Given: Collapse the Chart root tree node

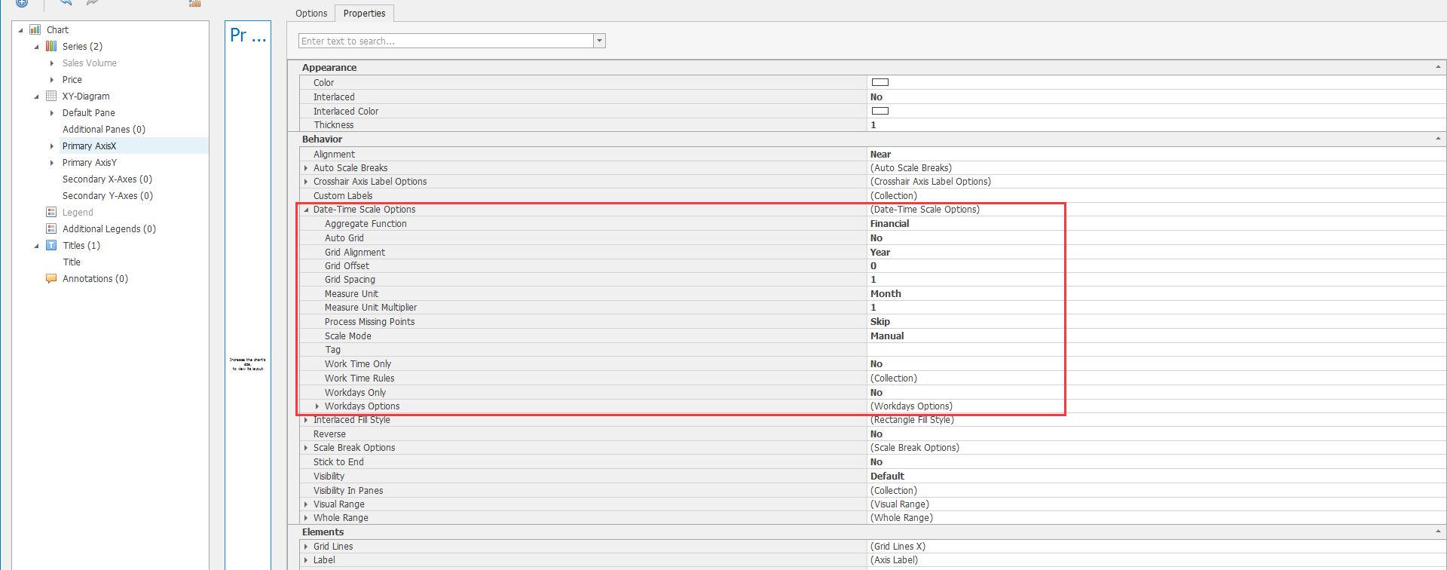Looking at the screenshot, I should pos(20,30).
